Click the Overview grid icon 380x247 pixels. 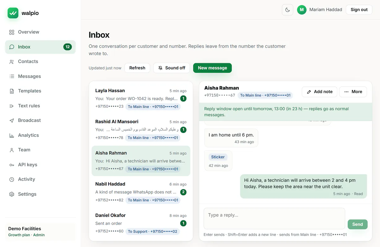pos(12,32)
